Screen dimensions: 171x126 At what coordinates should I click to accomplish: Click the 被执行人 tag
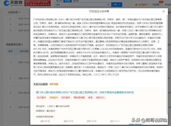[x=100, y=97]
